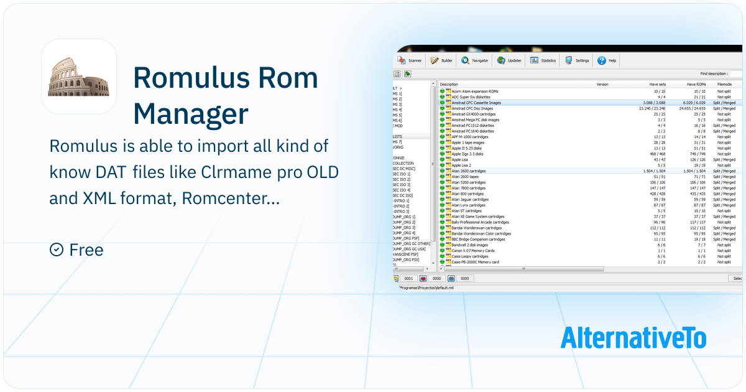Select the APF M-1000 cartridges row
The image size is (746, 392).
pyautogui.click(x=591, y=137)
